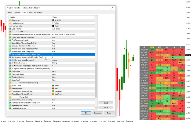Switch to the Colors tab

30,13
